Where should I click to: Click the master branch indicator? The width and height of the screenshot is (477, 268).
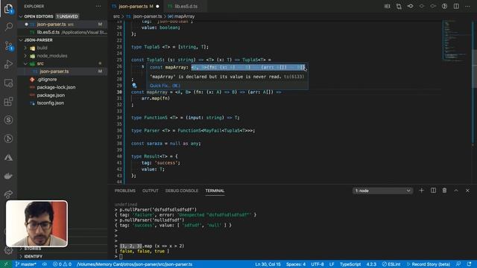[x=26, y=264]
